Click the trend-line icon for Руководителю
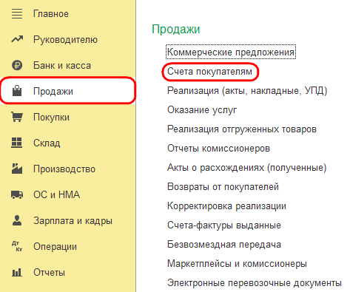This screenshot has height=292, width=350. point(17,39)
